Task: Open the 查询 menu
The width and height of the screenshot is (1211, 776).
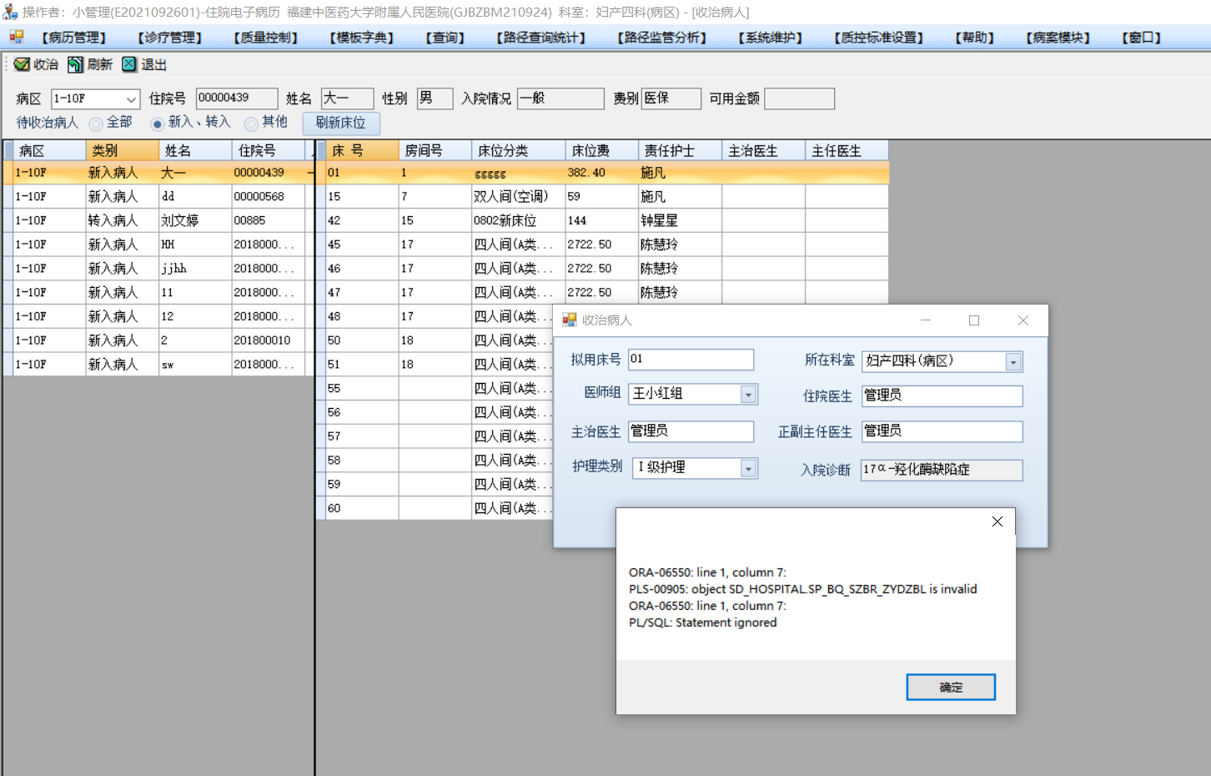Action: click(x=445, y=38)
